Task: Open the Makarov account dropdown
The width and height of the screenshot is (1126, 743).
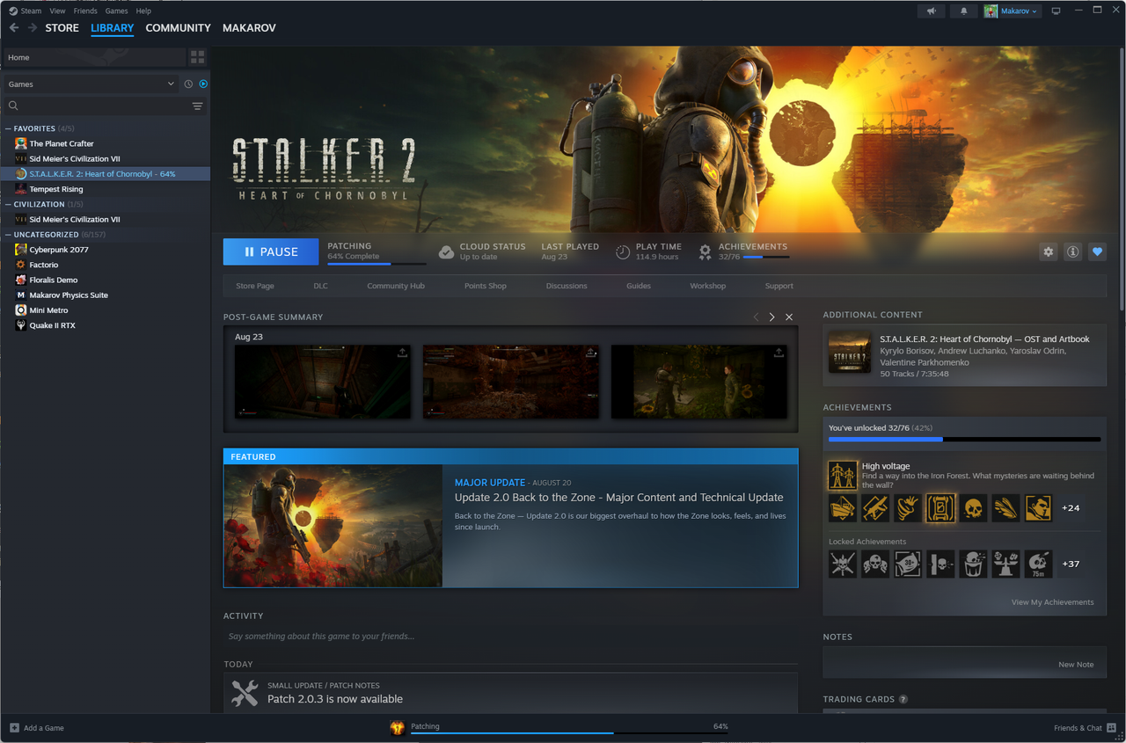Action: coord(1012,11)
